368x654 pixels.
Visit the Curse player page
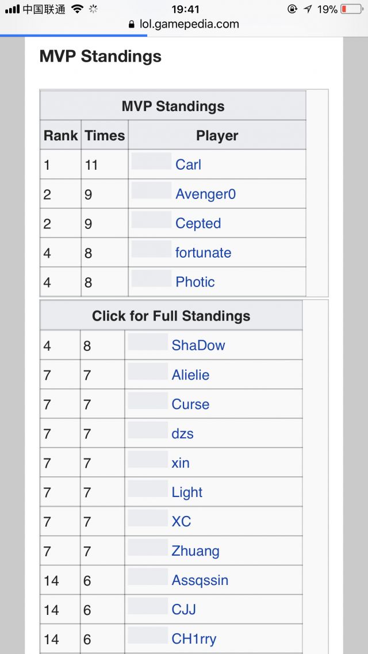pyautogui.click(x=190, y=404)
